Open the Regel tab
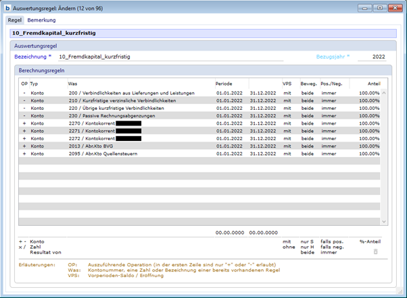This screenshot has height=298, width=407. coord(15,20)
